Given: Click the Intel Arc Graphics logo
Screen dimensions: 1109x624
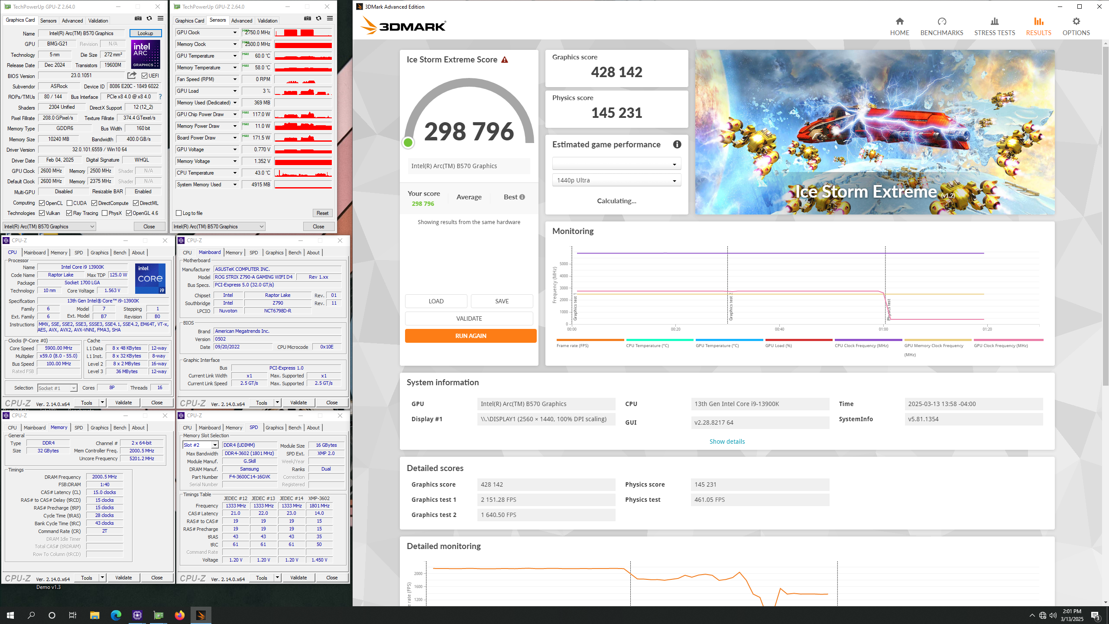Looking at the screenshot, I should pos(146,54).
